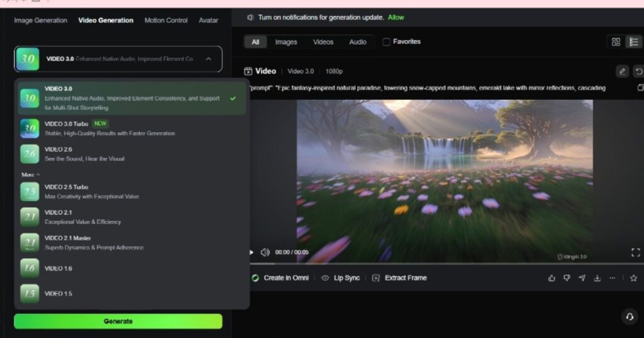Click the Lip Sync button

340,278
